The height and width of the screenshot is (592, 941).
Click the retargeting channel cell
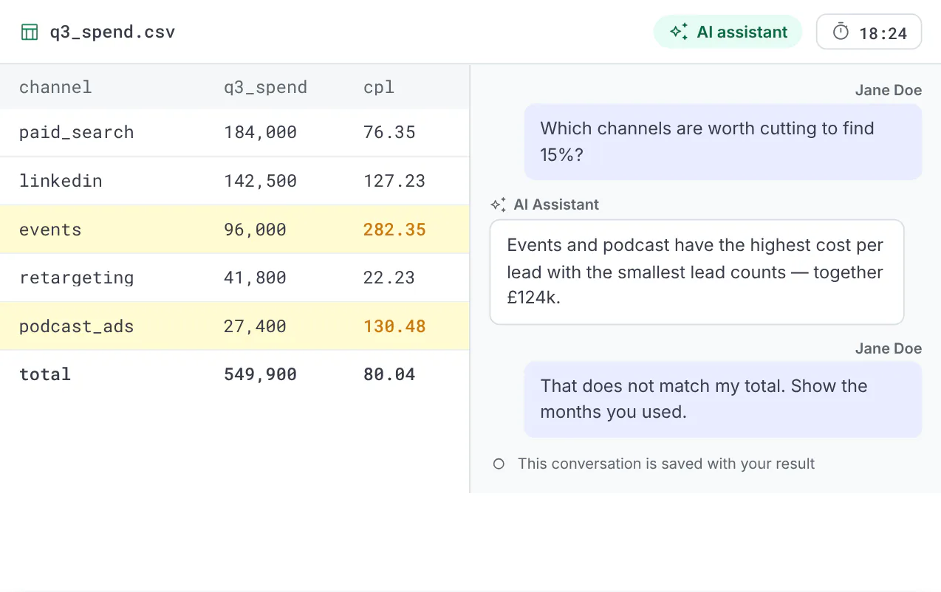coord(77,278)
